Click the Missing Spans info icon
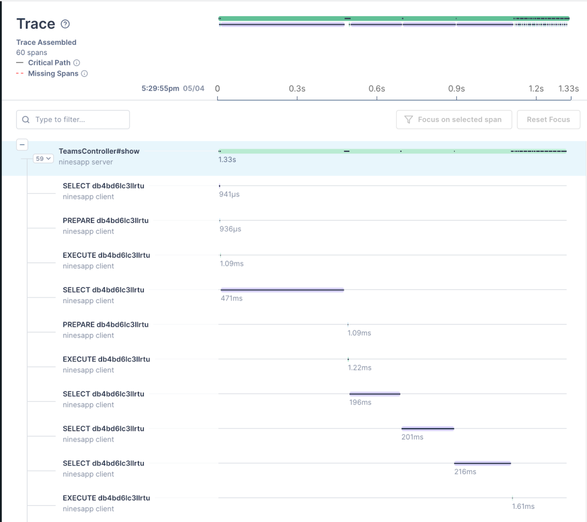 [x=84, y=73]
